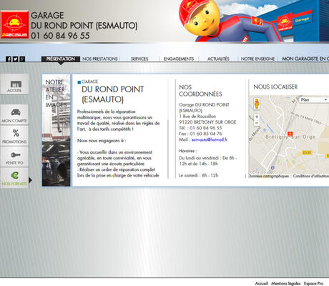Click the garage marker on the map
The image size is (329, 286).
point(290,134)
